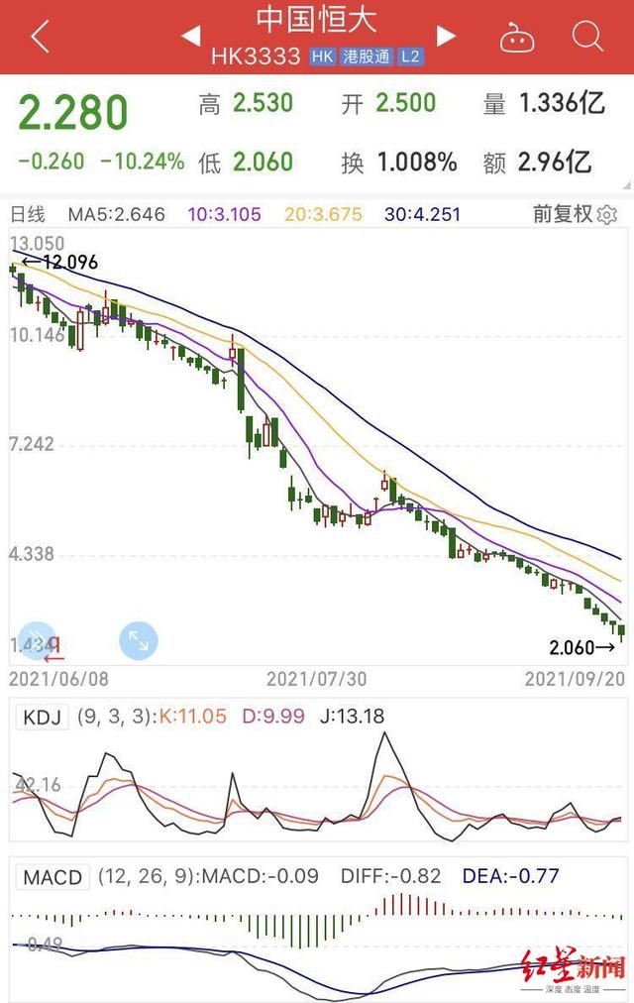Tap the 港股通 badge
634x1003 pixels.
[367, 56]
